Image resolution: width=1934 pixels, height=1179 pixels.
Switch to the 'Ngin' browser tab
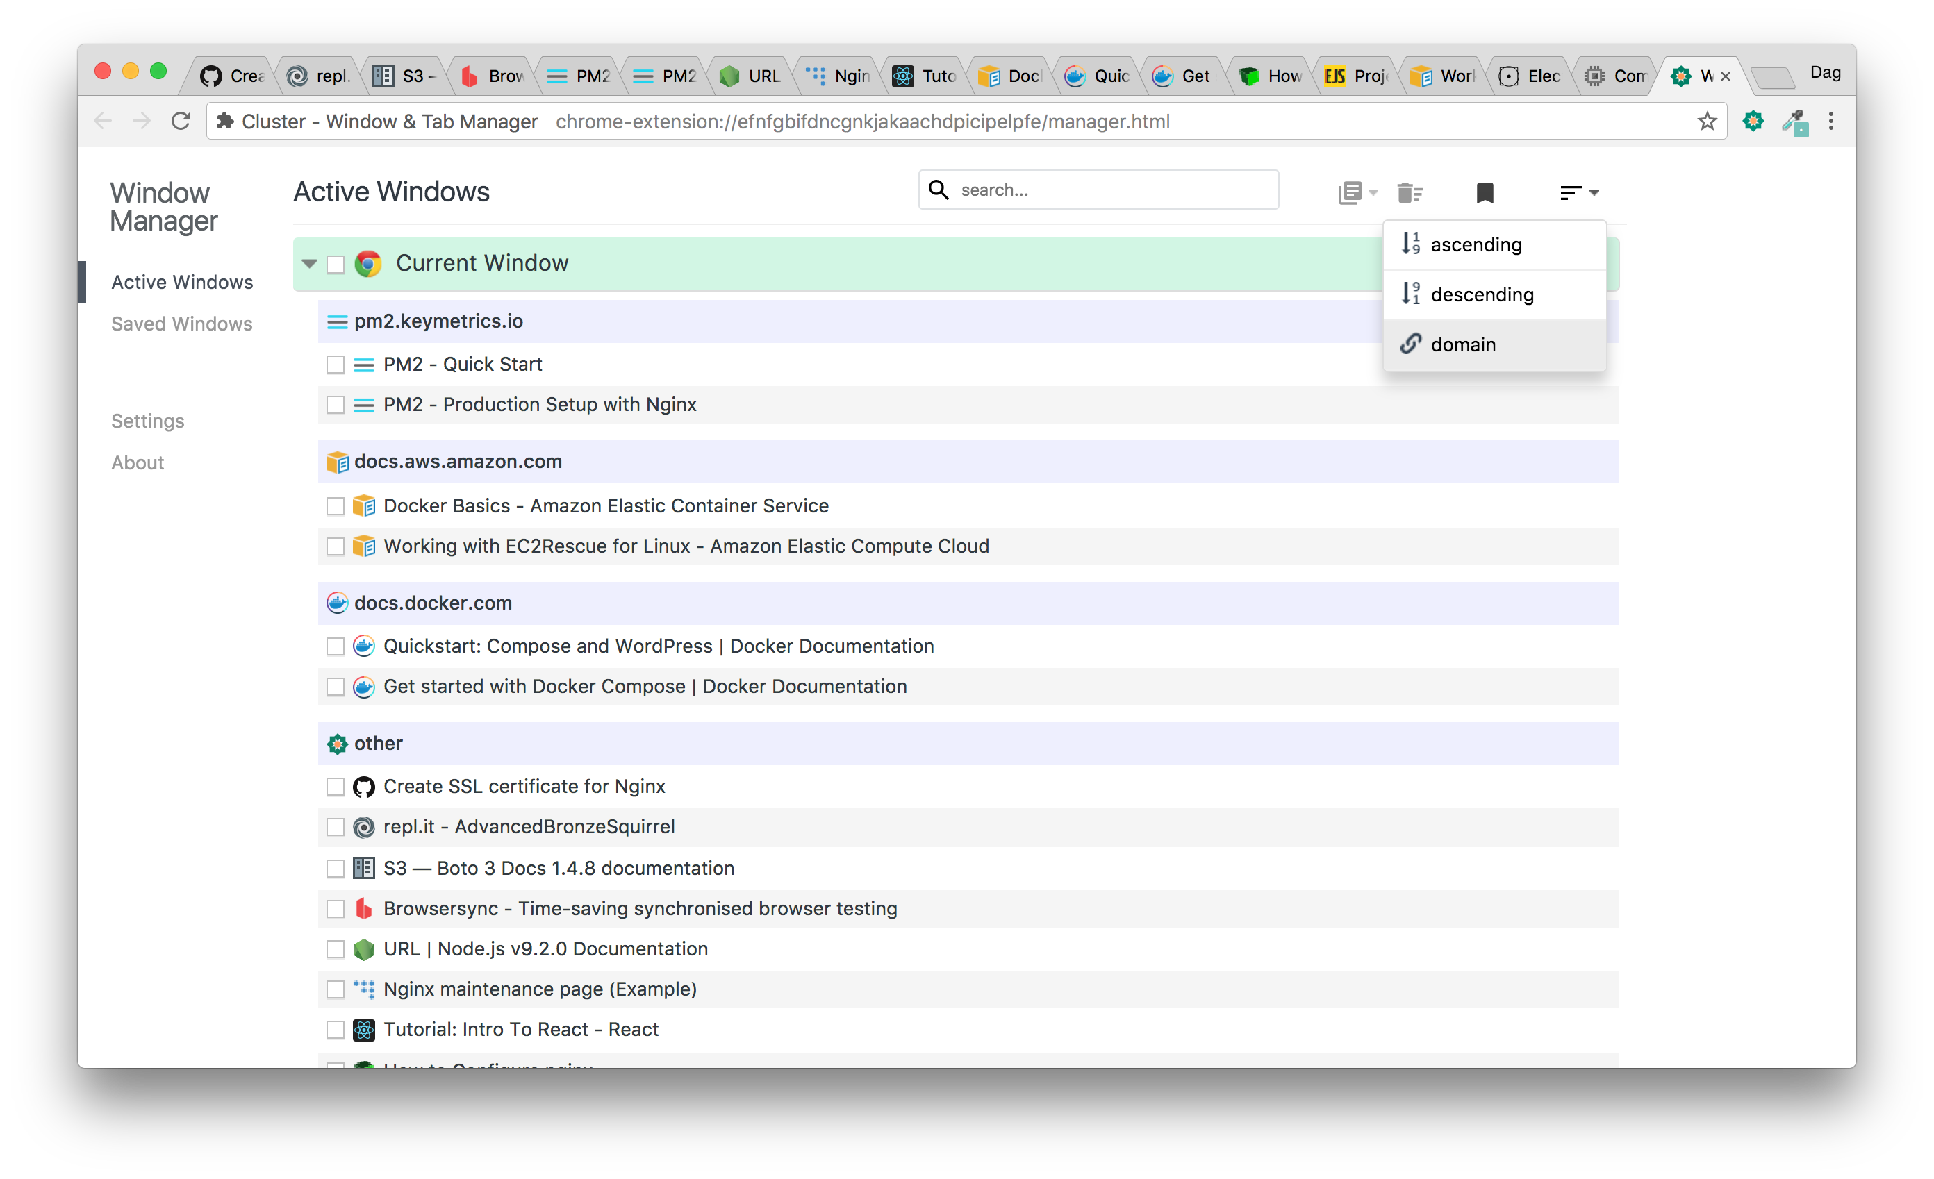(838, 76)
